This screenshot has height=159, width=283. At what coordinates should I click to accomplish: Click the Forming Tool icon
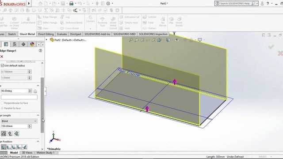point(102,22)
